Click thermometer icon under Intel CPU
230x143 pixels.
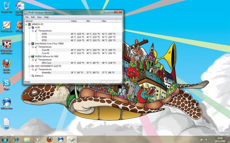click(x=36, y=47)
